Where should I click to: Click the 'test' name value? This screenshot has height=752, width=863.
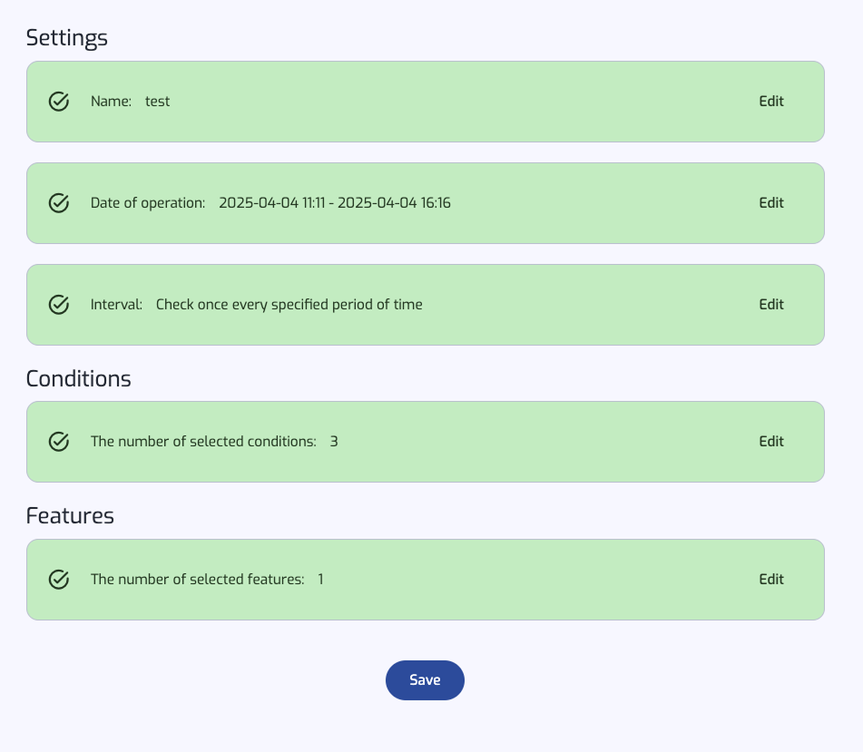point(157,102)
